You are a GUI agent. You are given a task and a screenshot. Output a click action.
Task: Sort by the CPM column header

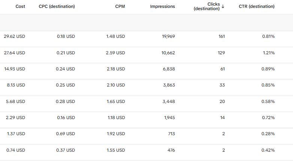coord(120,6)
